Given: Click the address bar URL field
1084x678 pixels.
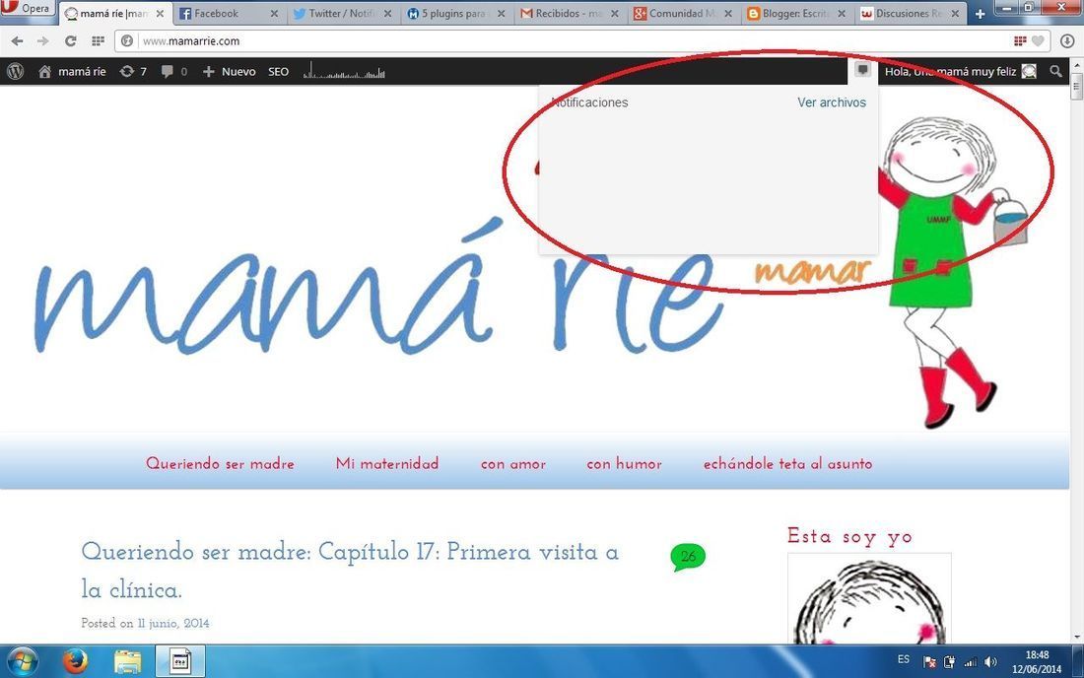Looking at the screenshot, I should pyautogui.click(x=574, y=41).
